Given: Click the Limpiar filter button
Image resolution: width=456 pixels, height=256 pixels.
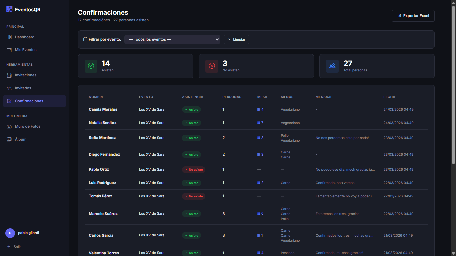Looking at the screenshot, I should (x=236, y=39).
